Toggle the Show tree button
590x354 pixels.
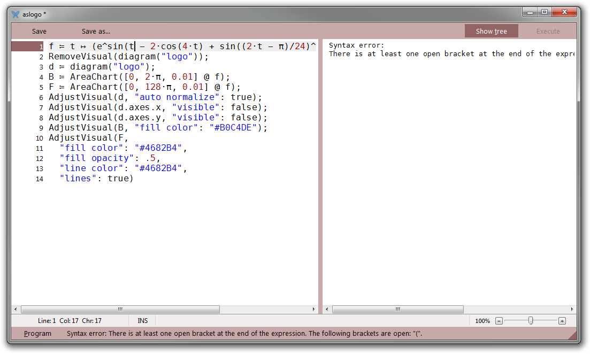click(491, 31)
